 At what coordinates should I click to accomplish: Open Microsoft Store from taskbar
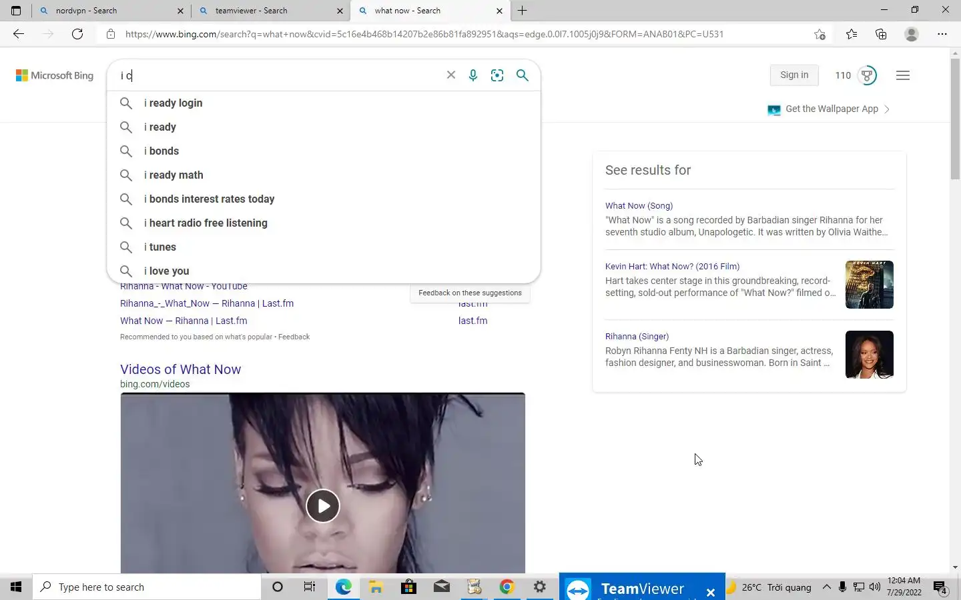point(408,587)
